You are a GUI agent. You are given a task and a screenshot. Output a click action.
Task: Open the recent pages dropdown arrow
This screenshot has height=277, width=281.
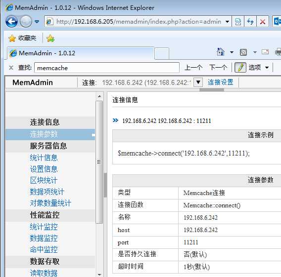click(x=37, y=22)
